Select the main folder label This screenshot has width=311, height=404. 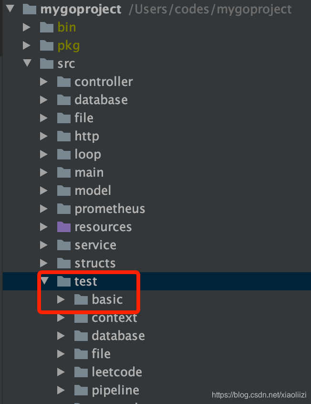[x=89, y=172]
